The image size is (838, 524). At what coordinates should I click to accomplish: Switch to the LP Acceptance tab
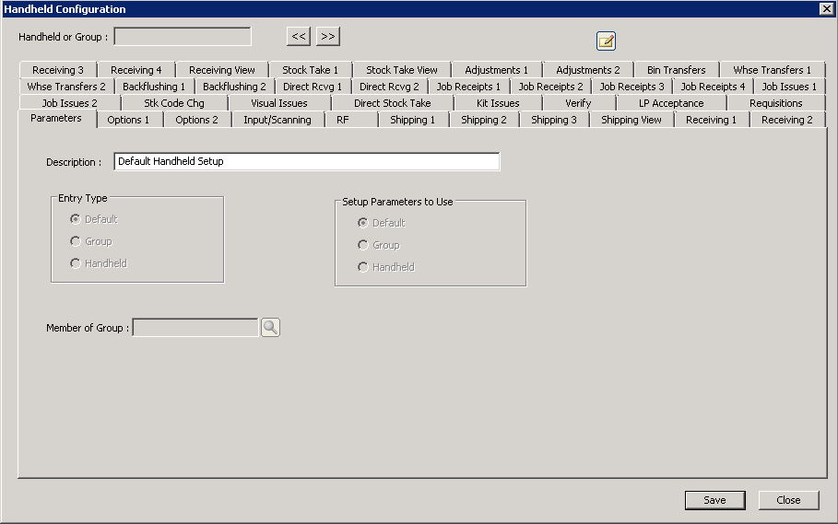tap(671, 103)
